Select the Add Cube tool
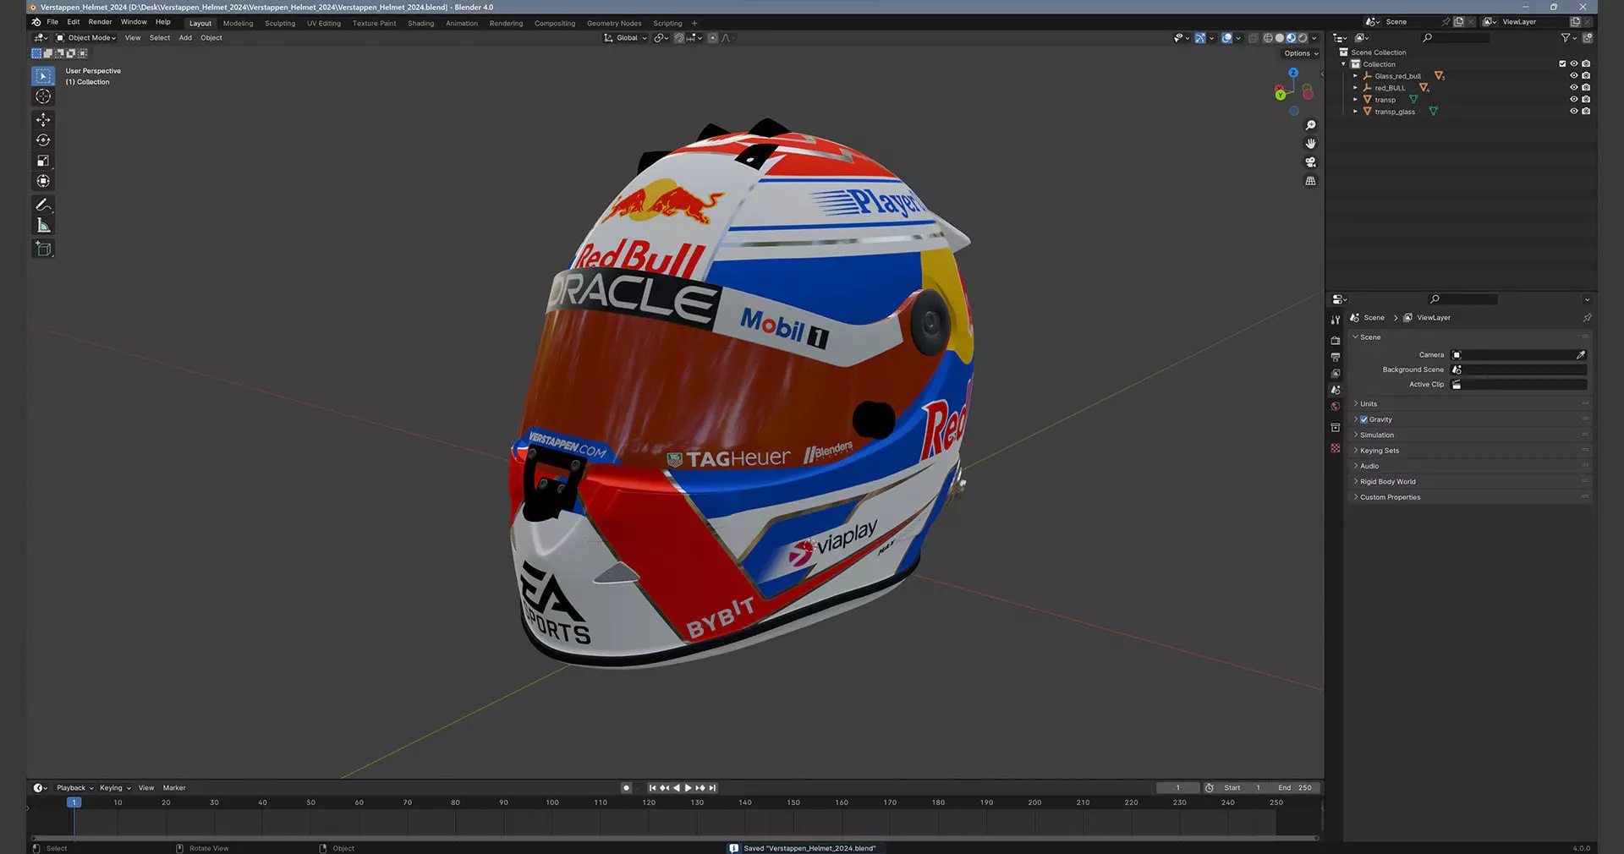 click(43, 249)
